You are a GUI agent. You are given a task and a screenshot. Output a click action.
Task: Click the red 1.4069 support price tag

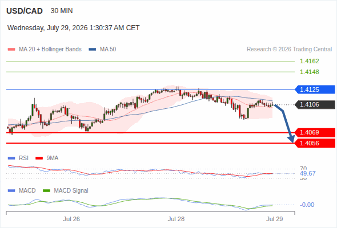click(x=315, y=133)
